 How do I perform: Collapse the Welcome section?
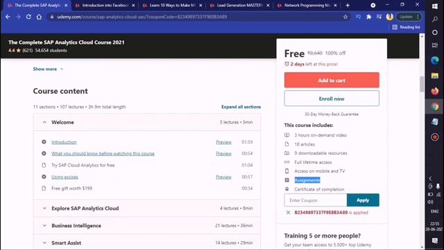click(x=147, y=122)
